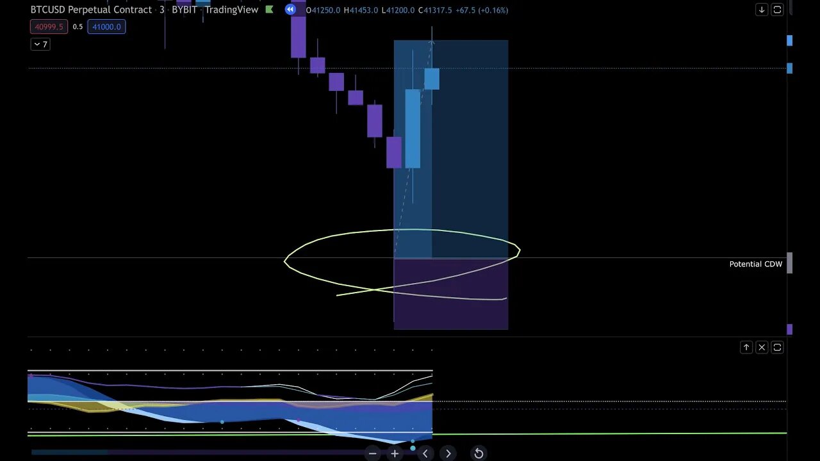Expand the collapsed indicators legend showing 7
Viewport: 820px width, 461px height.
40,44
